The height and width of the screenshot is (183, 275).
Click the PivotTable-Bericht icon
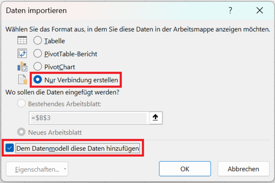pos(22,53)
